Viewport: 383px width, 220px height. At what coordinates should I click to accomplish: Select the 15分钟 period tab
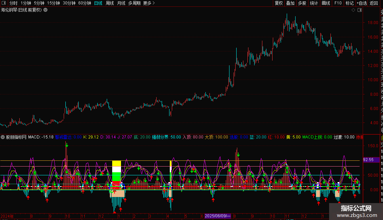(x=54, y=3)
